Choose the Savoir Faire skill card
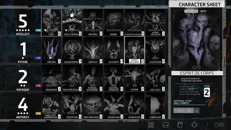Screen dimensions: 231x130 tap(114, 105)
